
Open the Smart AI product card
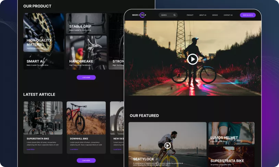point(44,61)
